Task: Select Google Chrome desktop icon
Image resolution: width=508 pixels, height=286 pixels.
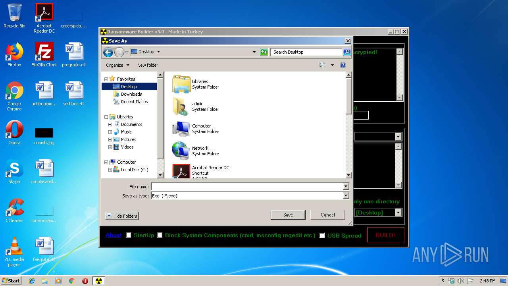Action: (14, 96)
